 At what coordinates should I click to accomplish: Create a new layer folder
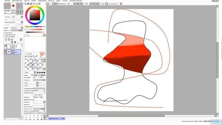(x=12, y=40)
